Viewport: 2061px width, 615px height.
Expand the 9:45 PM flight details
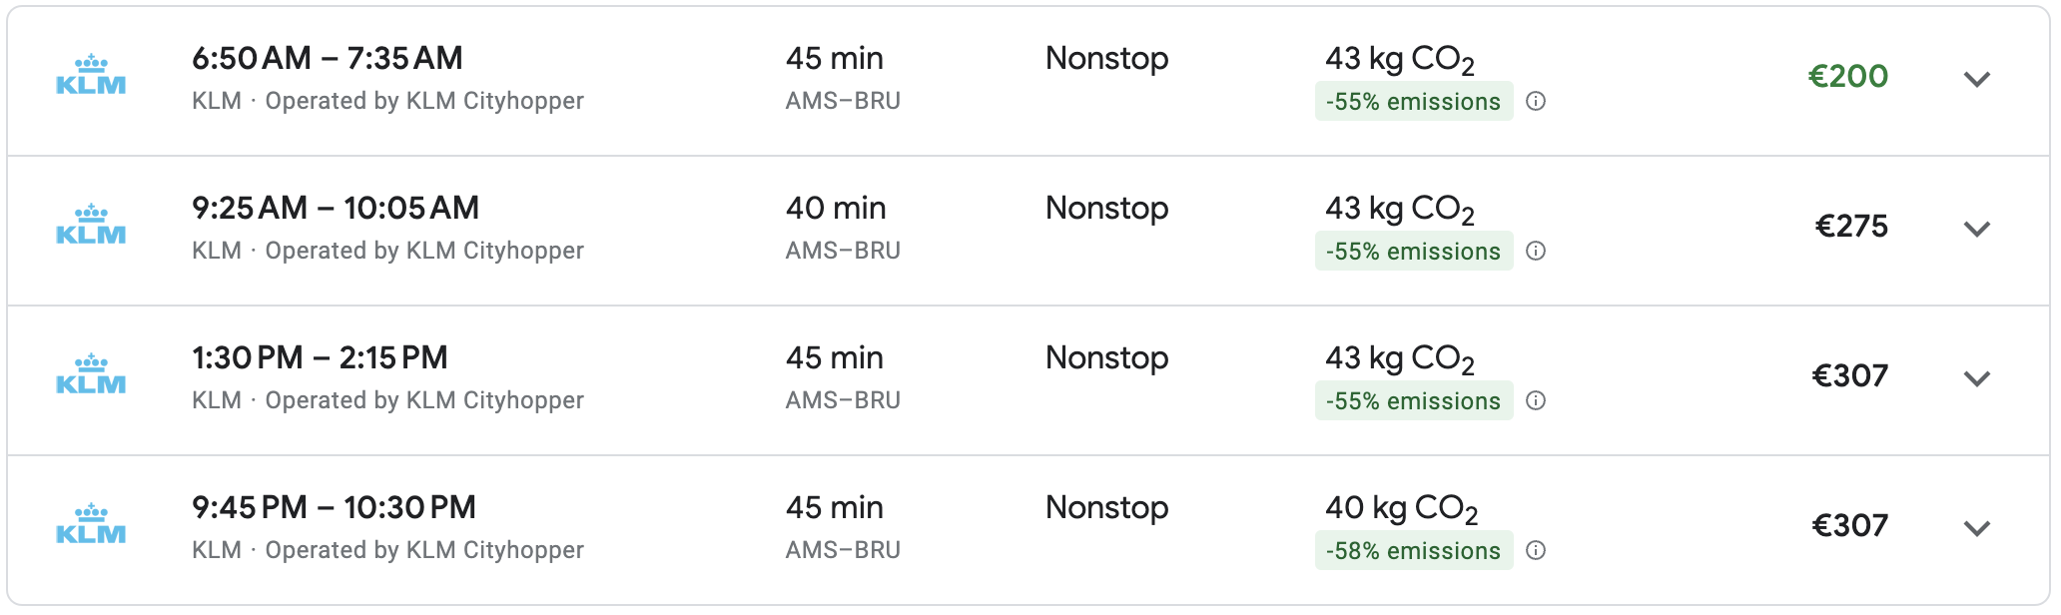1976,528
